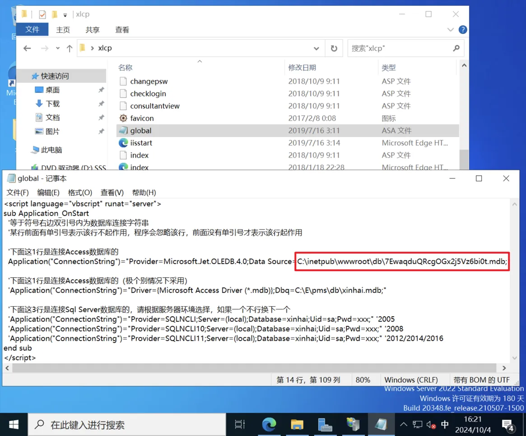Open Notepad 帮助(H) menu
526x436 pixels.
pyautogui.click(x=144, y=192)
